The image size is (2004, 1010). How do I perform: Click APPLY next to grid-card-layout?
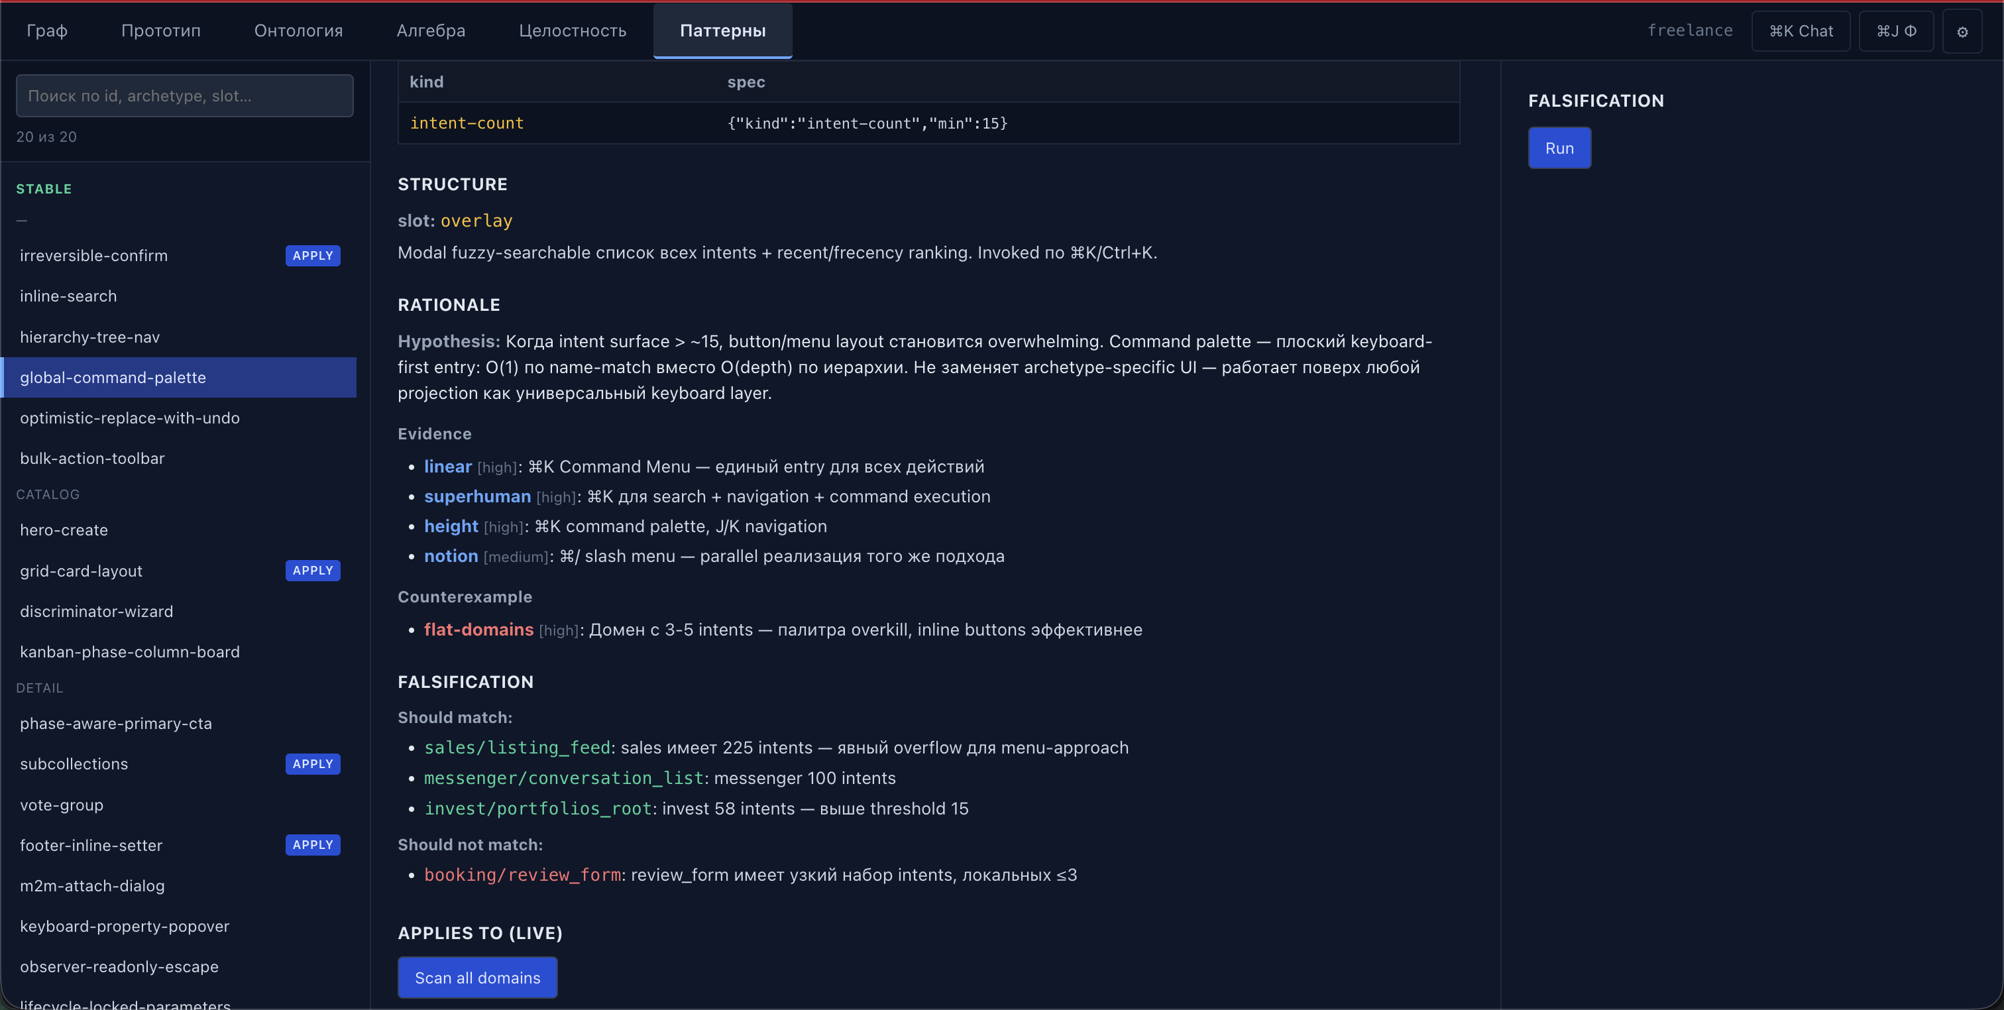coord(312,571)
